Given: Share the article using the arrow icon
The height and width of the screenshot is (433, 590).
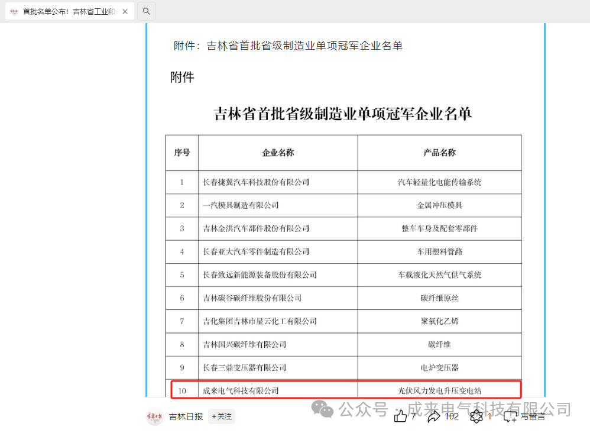Looking at the screenshot, I should pyautogui.click(x=435, y=416).
